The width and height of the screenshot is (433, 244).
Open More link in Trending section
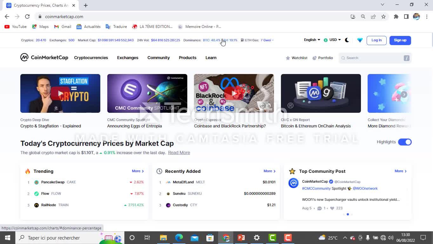point(138,171)
